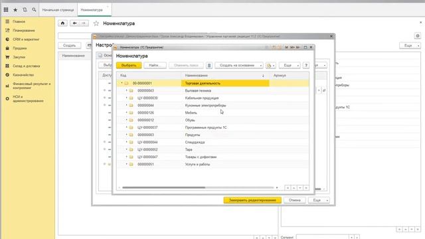Open НСИ и администрирование section
Image resolution: width=425 pixels, height=239 pixels.
tap(28, 99)
